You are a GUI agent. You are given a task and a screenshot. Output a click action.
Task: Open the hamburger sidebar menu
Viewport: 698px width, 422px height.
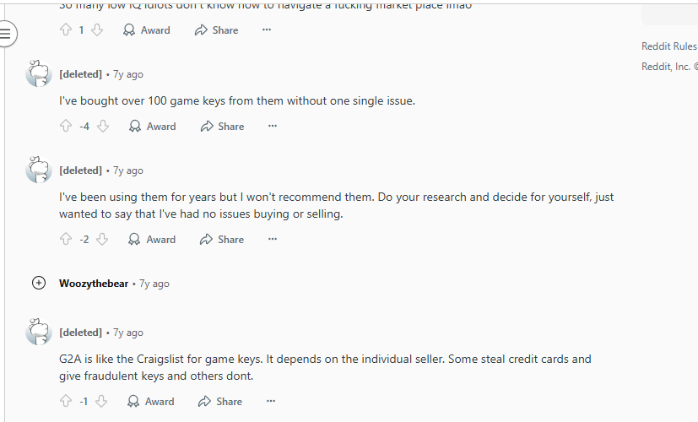click(6, 35)
